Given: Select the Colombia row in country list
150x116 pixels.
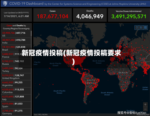Looking at the screenshot, I should [16, 91].
